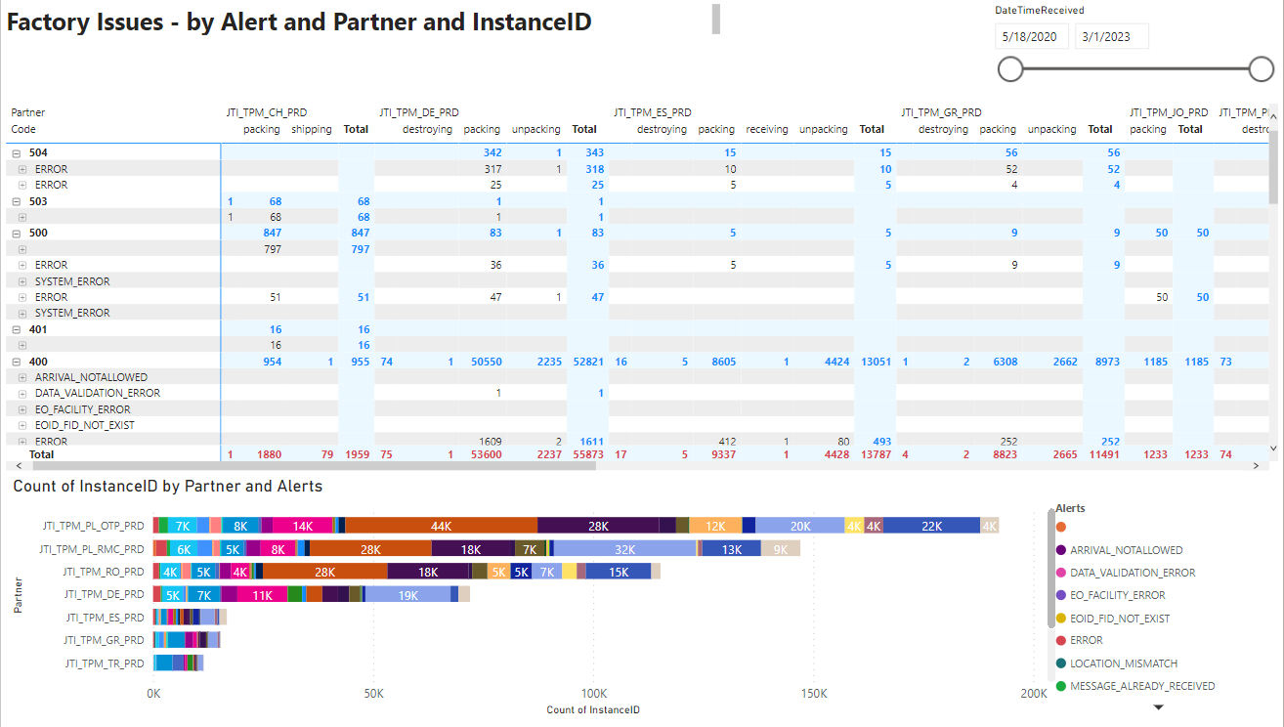Click the legend scrollbar thumb

coord(1051,568)
